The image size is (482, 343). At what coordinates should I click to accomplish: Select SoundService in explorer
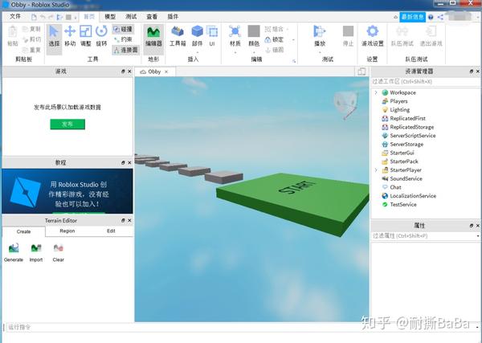pos(406,178)
